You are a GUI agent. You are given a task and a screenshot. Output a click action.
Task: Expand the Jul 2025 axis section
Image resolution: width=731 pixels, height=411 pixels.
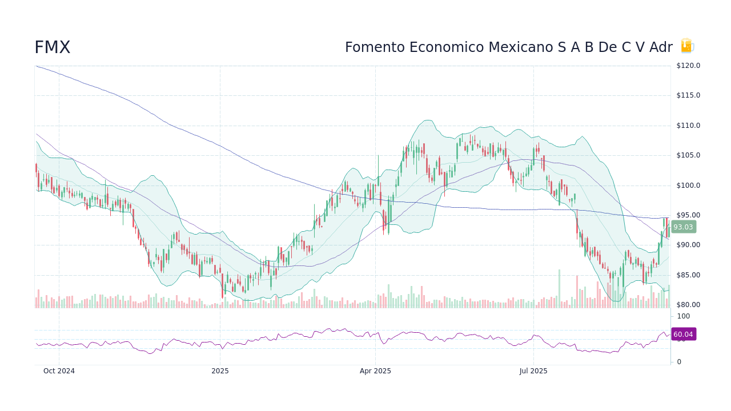coord(533,370)
